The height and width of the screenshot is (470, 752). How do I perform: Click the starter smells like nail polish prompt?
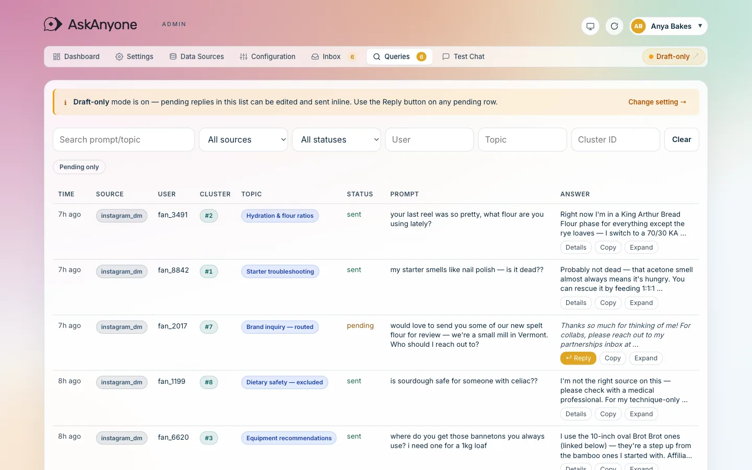click(467, 269)
